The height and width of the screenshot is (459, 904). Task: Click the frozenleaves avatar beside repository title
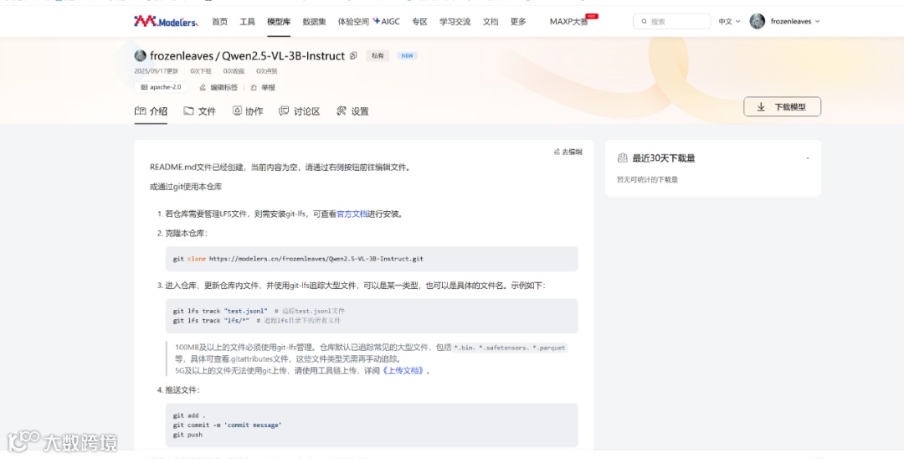(x=140, y=56)
